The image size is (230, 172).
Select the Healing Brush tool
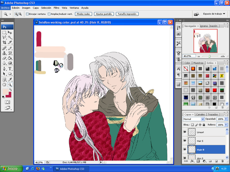[x=4, y=48]
